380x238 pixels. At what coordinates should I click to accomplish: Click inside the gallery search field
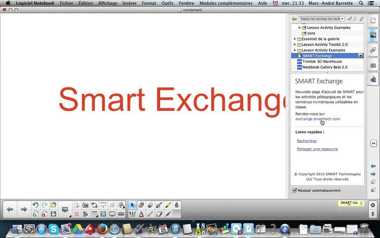point(319,19)
